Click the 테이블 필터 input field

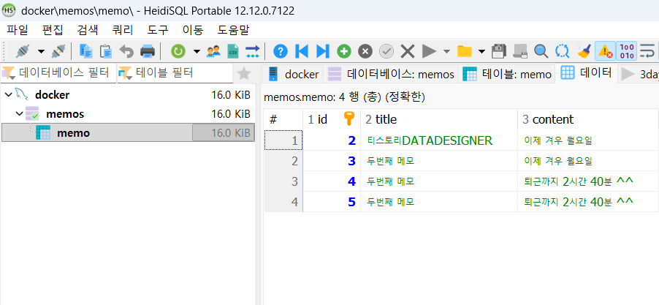click(175, 73)
